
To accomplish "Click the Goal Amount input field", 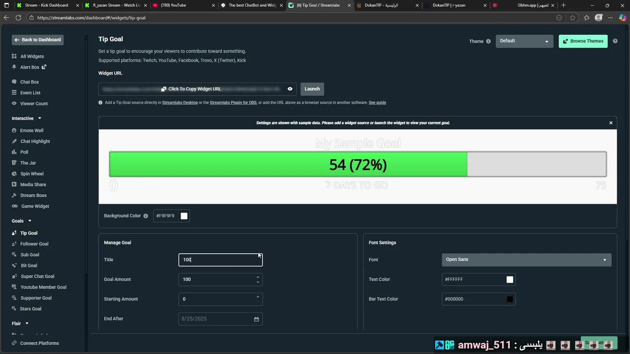I will (220, 279).
